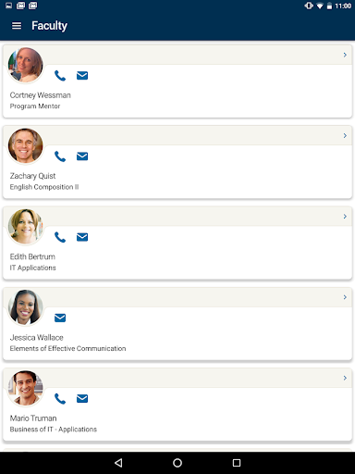
Task: Open the hamburger navigation menu
Action: point(17,26)
